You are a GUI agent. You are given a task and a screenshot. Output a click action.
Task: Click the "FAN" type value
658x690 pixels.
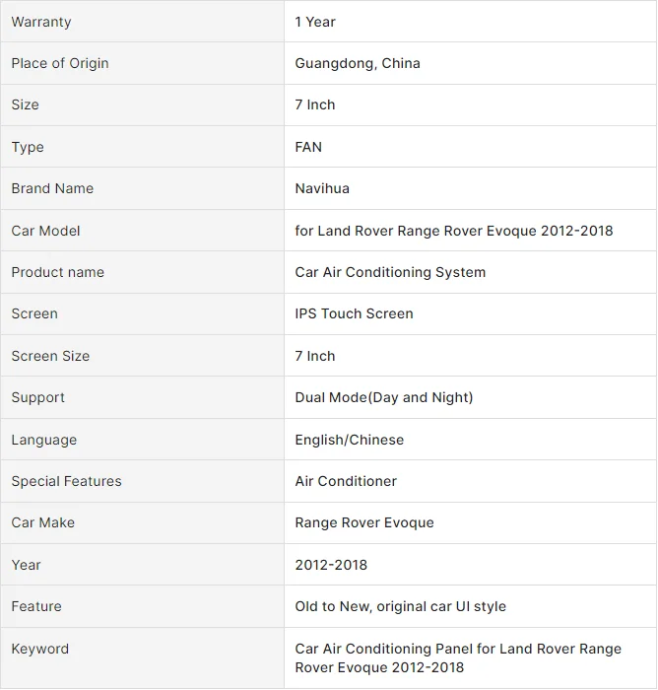[x=308, y=147]
